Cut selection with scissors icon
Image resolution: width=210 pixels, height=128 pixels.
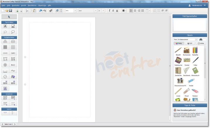click(27, 11)
